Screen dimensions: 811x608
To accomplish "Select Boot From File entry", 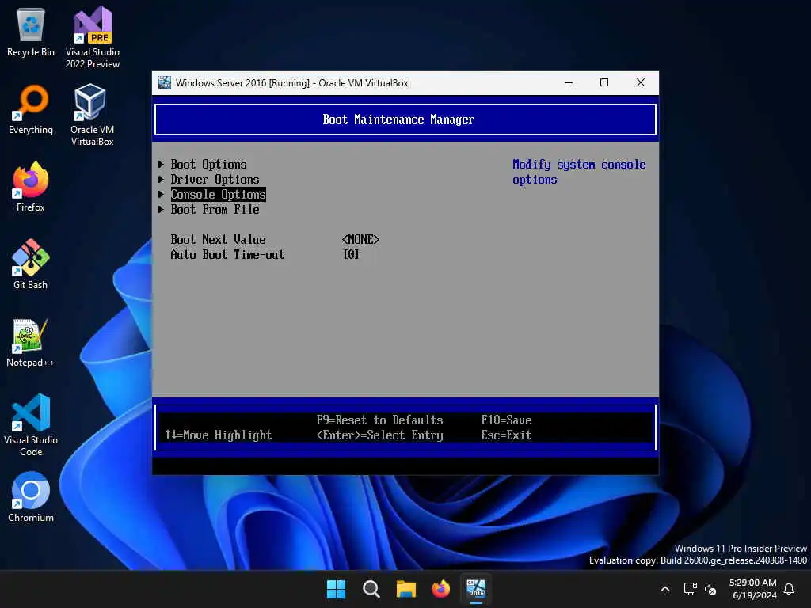I will click(x=215, y=209).
